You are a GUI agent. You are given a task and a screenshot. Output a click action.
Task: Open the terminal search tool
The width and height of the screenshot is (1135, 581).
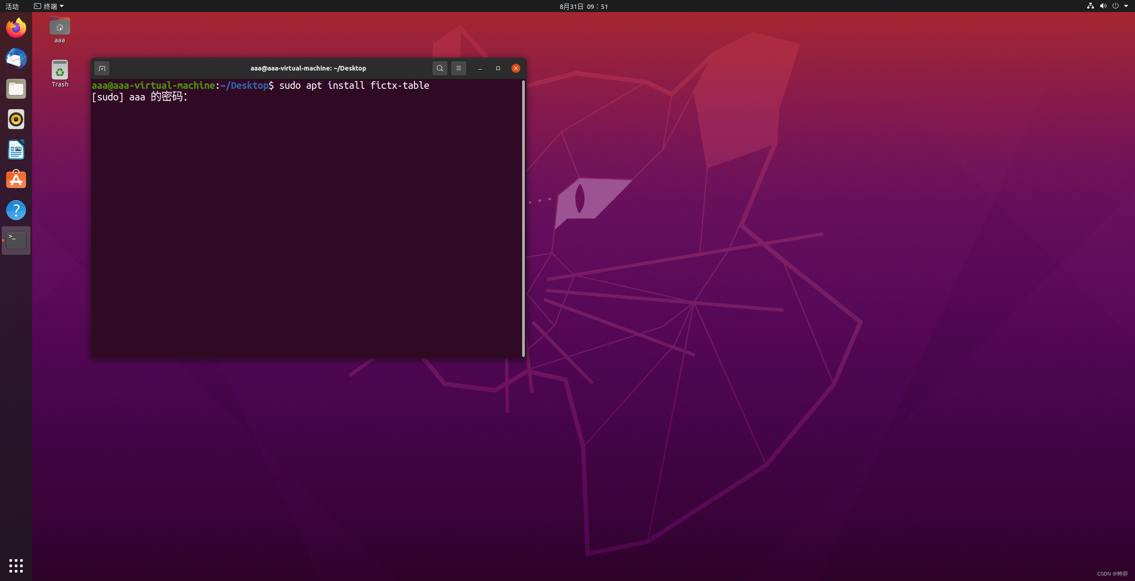coord(440,68)
